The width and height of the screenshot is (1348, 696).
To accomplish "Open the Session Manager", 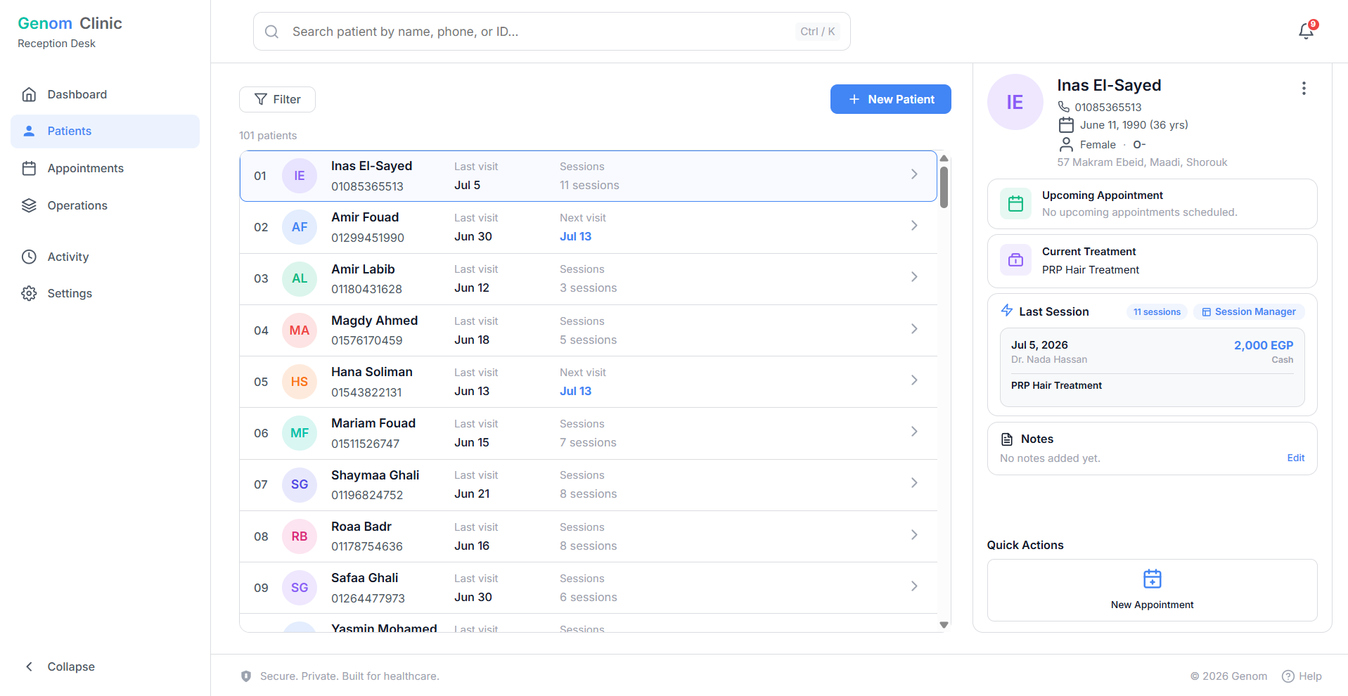I will pos(1249,311).
